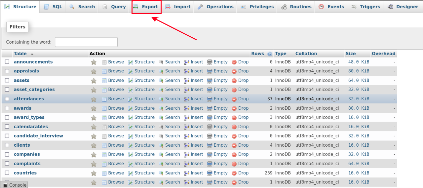
Task: Click the Browse icon for countries table
Action: 104,173
